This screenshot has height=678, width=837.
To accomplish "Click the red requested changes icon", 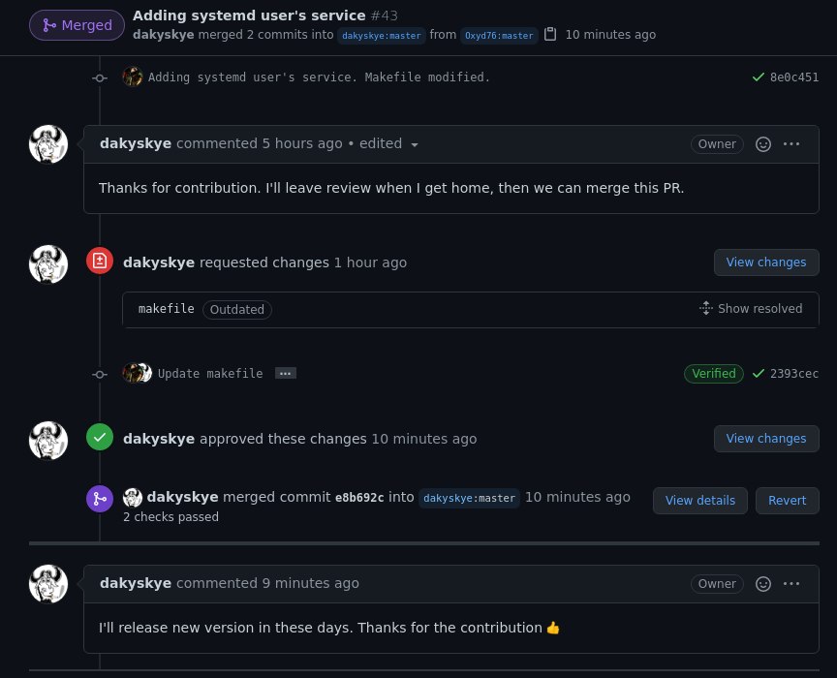I will pyautogui.click(x=100, y=262).
